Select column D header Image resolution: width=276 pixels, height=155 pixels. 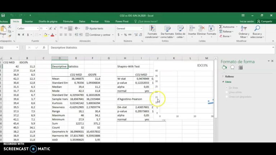point(60,58)
